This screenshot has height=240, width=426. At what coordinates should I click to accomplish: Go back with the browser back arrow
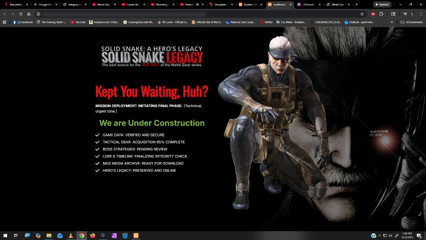coord(5,14)
